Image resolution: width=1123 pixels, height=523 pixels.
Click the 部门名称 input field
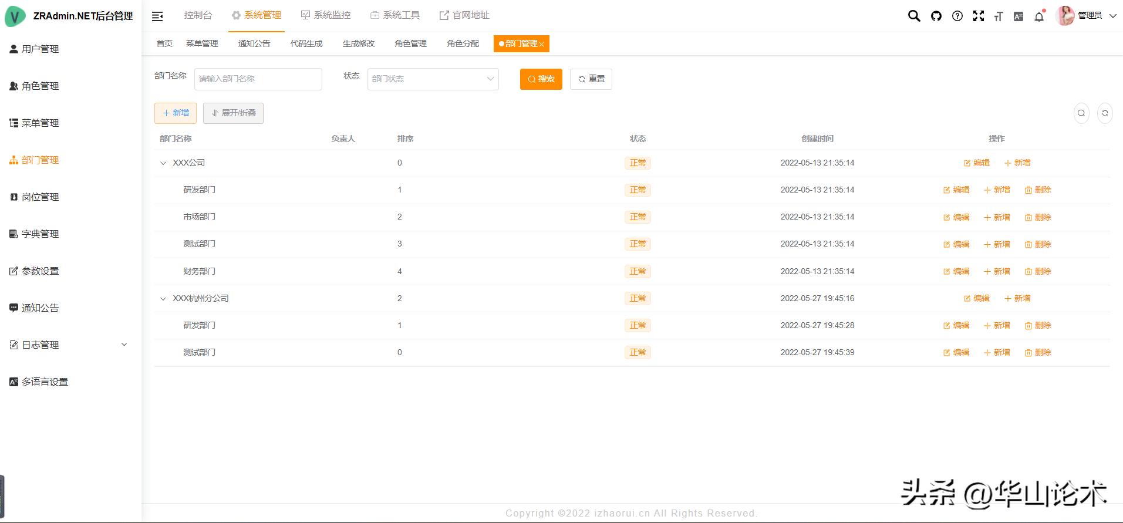[x=258, y=79]
